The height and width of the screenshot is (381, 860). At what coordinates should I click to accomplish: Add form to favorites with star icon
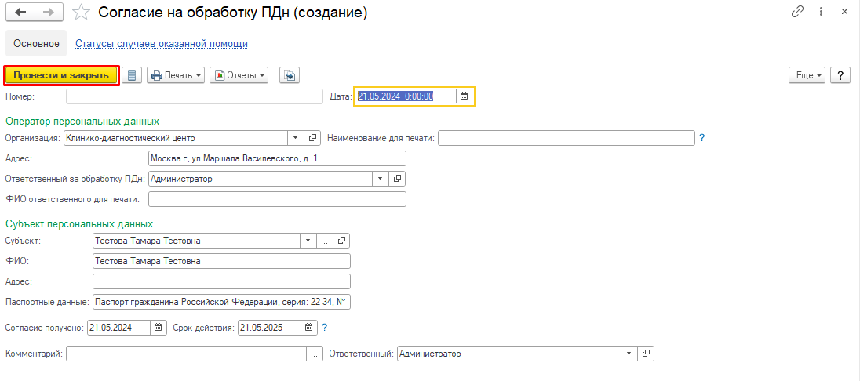click(x=82, y=12)
